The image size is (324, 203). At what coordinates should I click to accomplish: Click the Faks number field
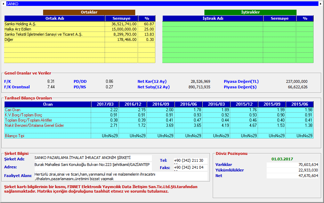191,168
